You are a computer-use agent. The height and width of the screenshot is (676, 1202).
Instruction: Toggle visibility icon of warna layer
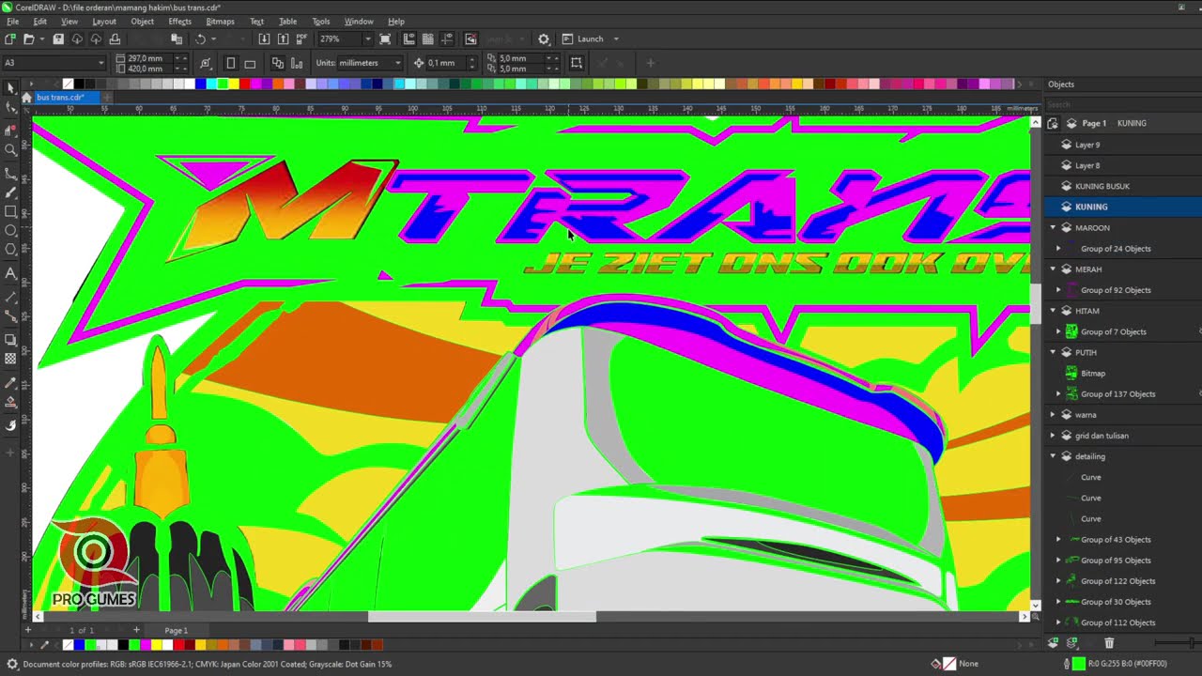click(1066, 414)
